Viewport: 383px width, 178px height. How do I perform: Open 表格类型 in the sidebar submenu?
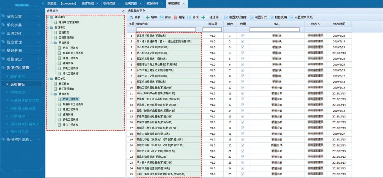17,77
